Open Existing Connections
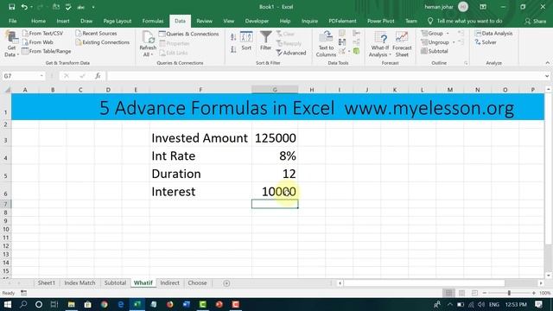This screenshot has width=553, height=311. (102, 42)
